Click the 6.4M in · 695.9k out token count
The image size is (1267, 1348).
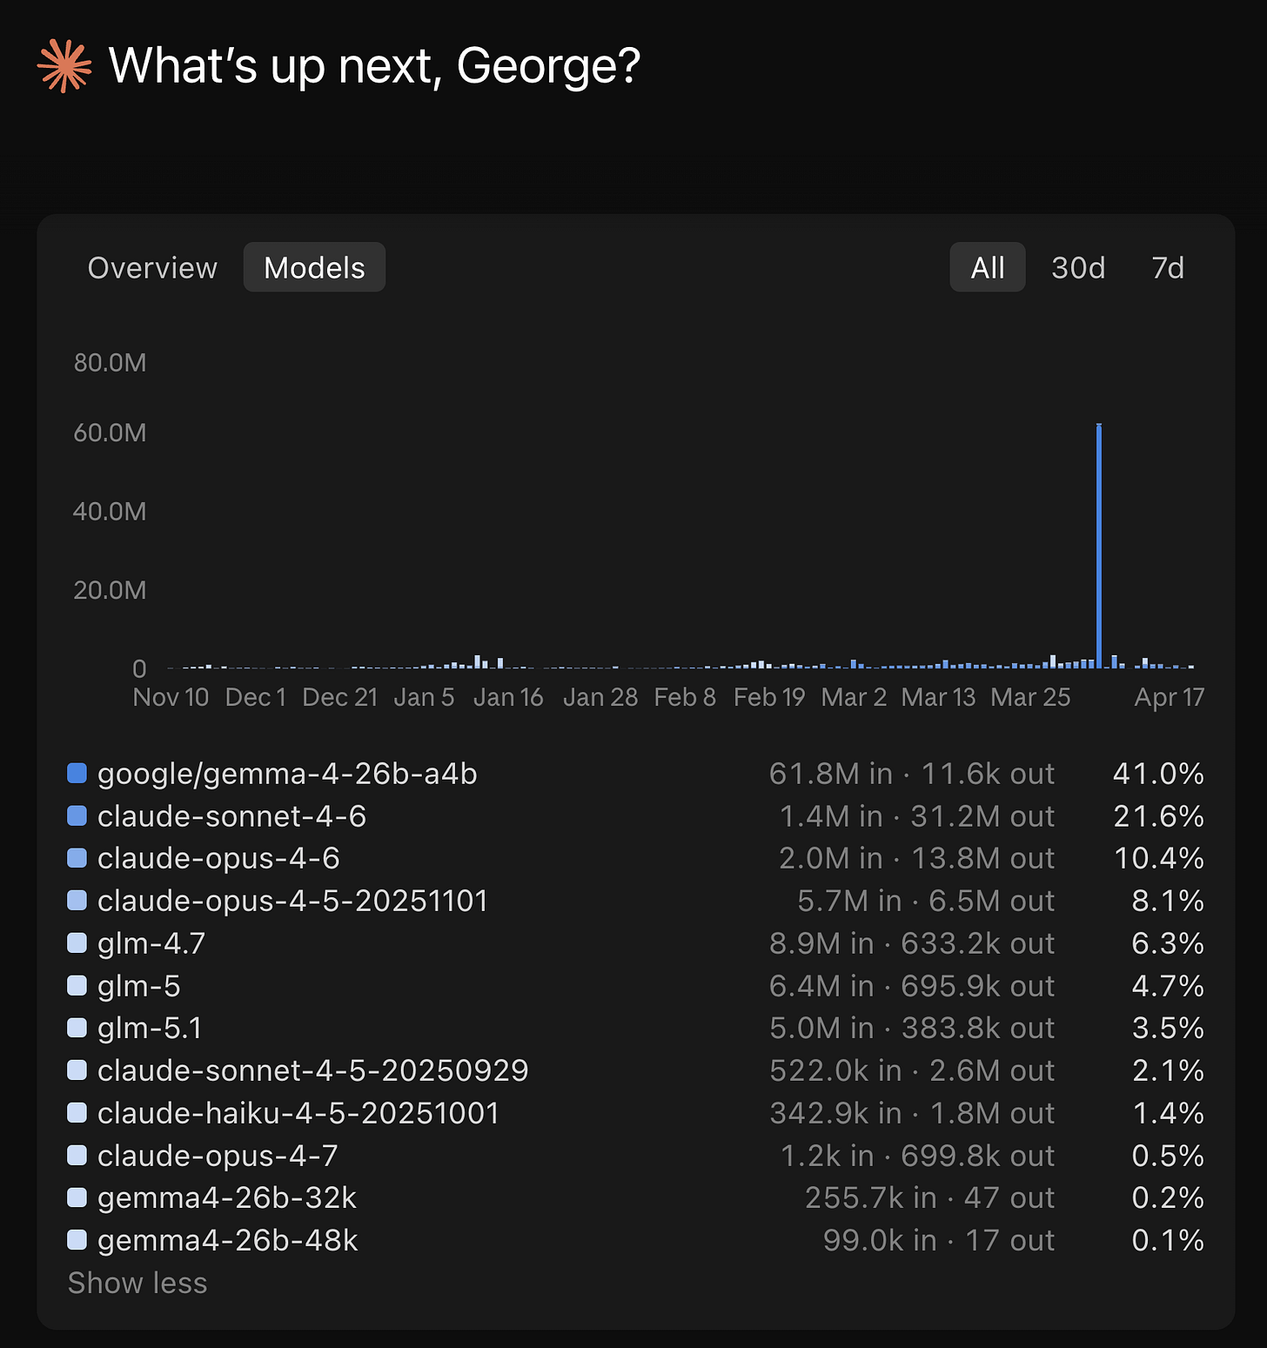[x=912, y=986]
